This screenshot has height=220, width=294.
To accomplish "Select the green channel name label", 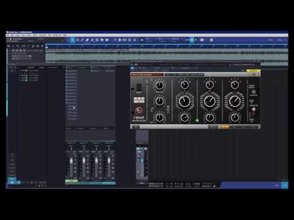I will tap(72, 181).
